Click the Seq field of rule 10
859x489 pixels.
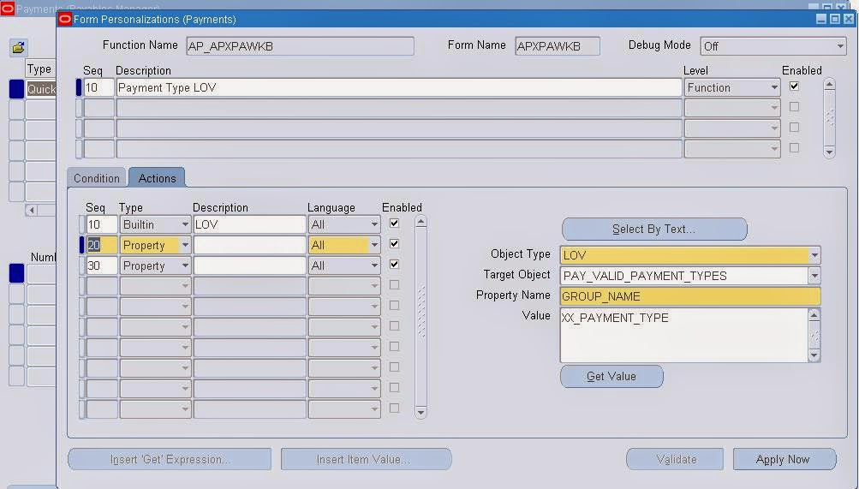click(98, 87)
